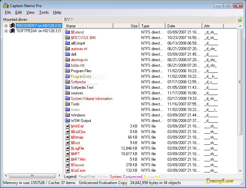Expand the SOFTPEDIA drive tree node
Image resolution: width=246 pixels, height=188 pixels.
click(x=6, y=31)
